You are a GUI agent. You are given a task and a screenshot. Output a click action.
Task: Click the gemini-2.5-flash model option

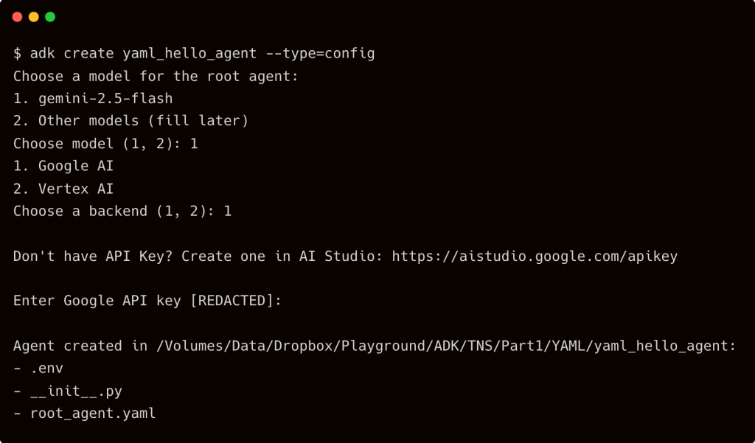tap(105, 98)
